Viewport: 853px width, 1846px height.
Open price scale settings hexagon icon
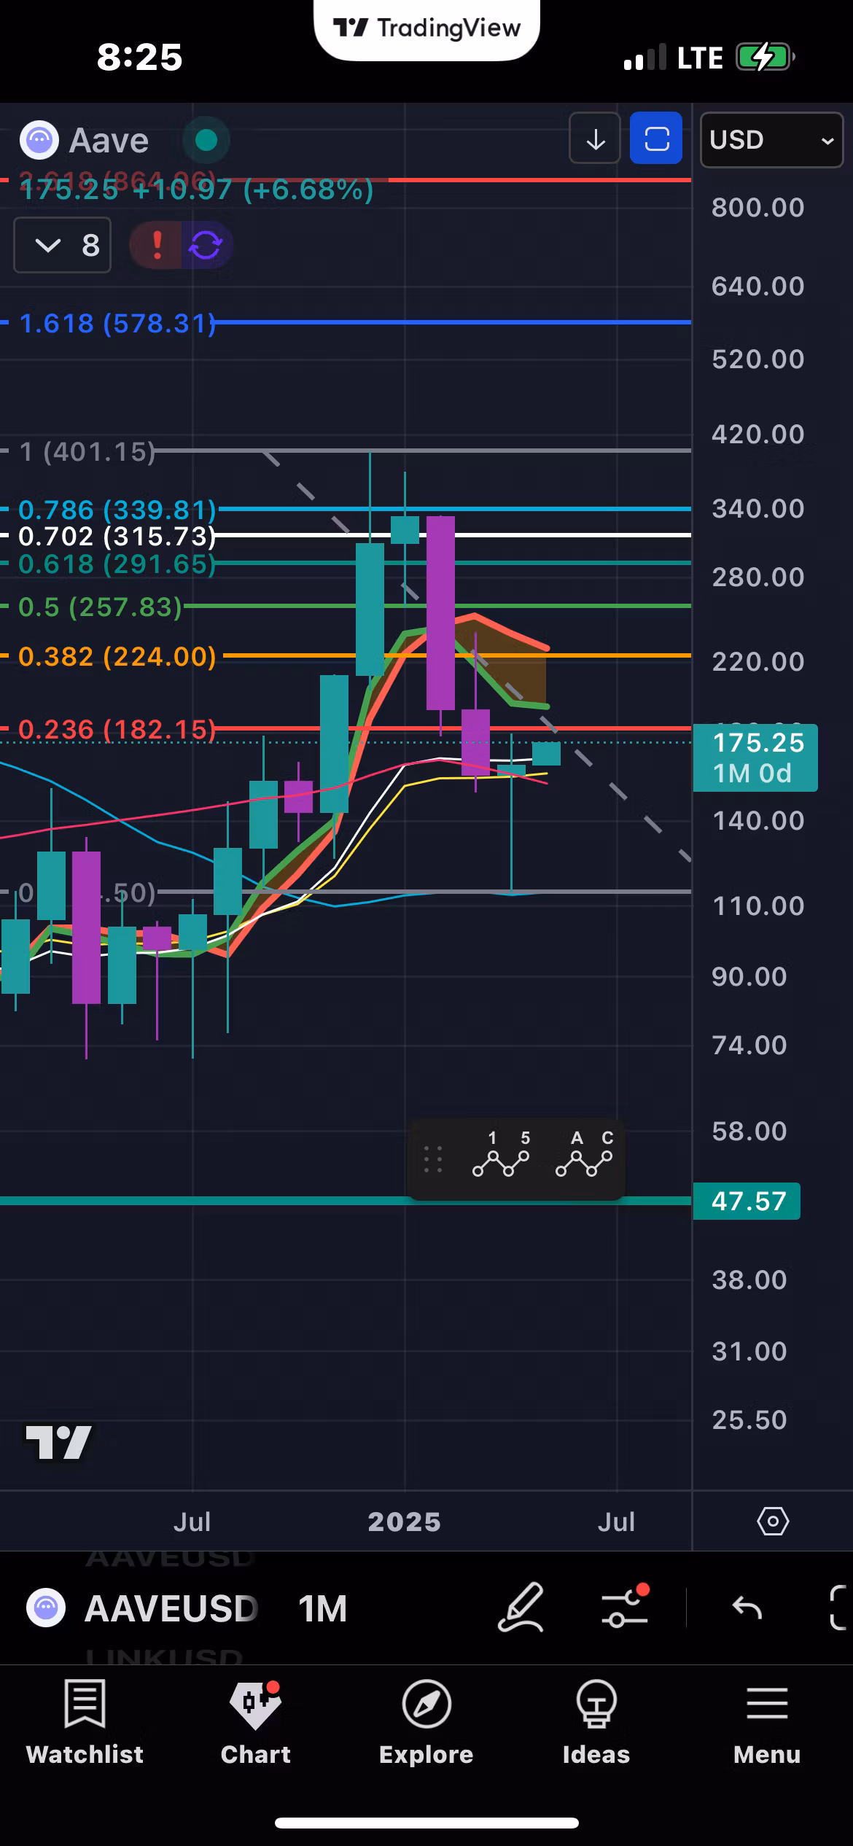773,1521
